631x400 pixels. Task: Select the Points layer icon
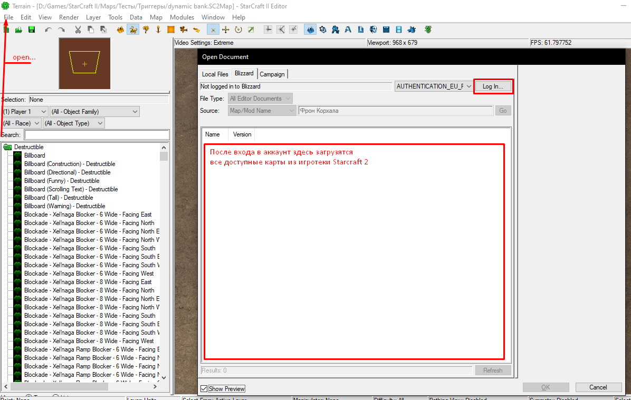[158, 30]
